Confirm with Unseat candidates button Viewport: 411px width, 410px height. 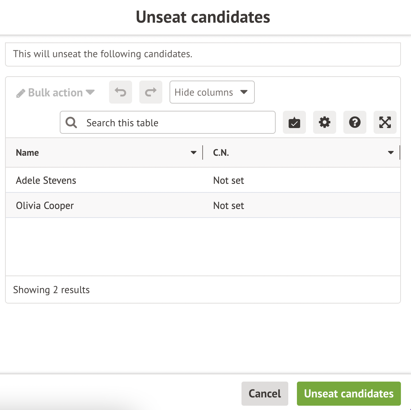point(349,393)
